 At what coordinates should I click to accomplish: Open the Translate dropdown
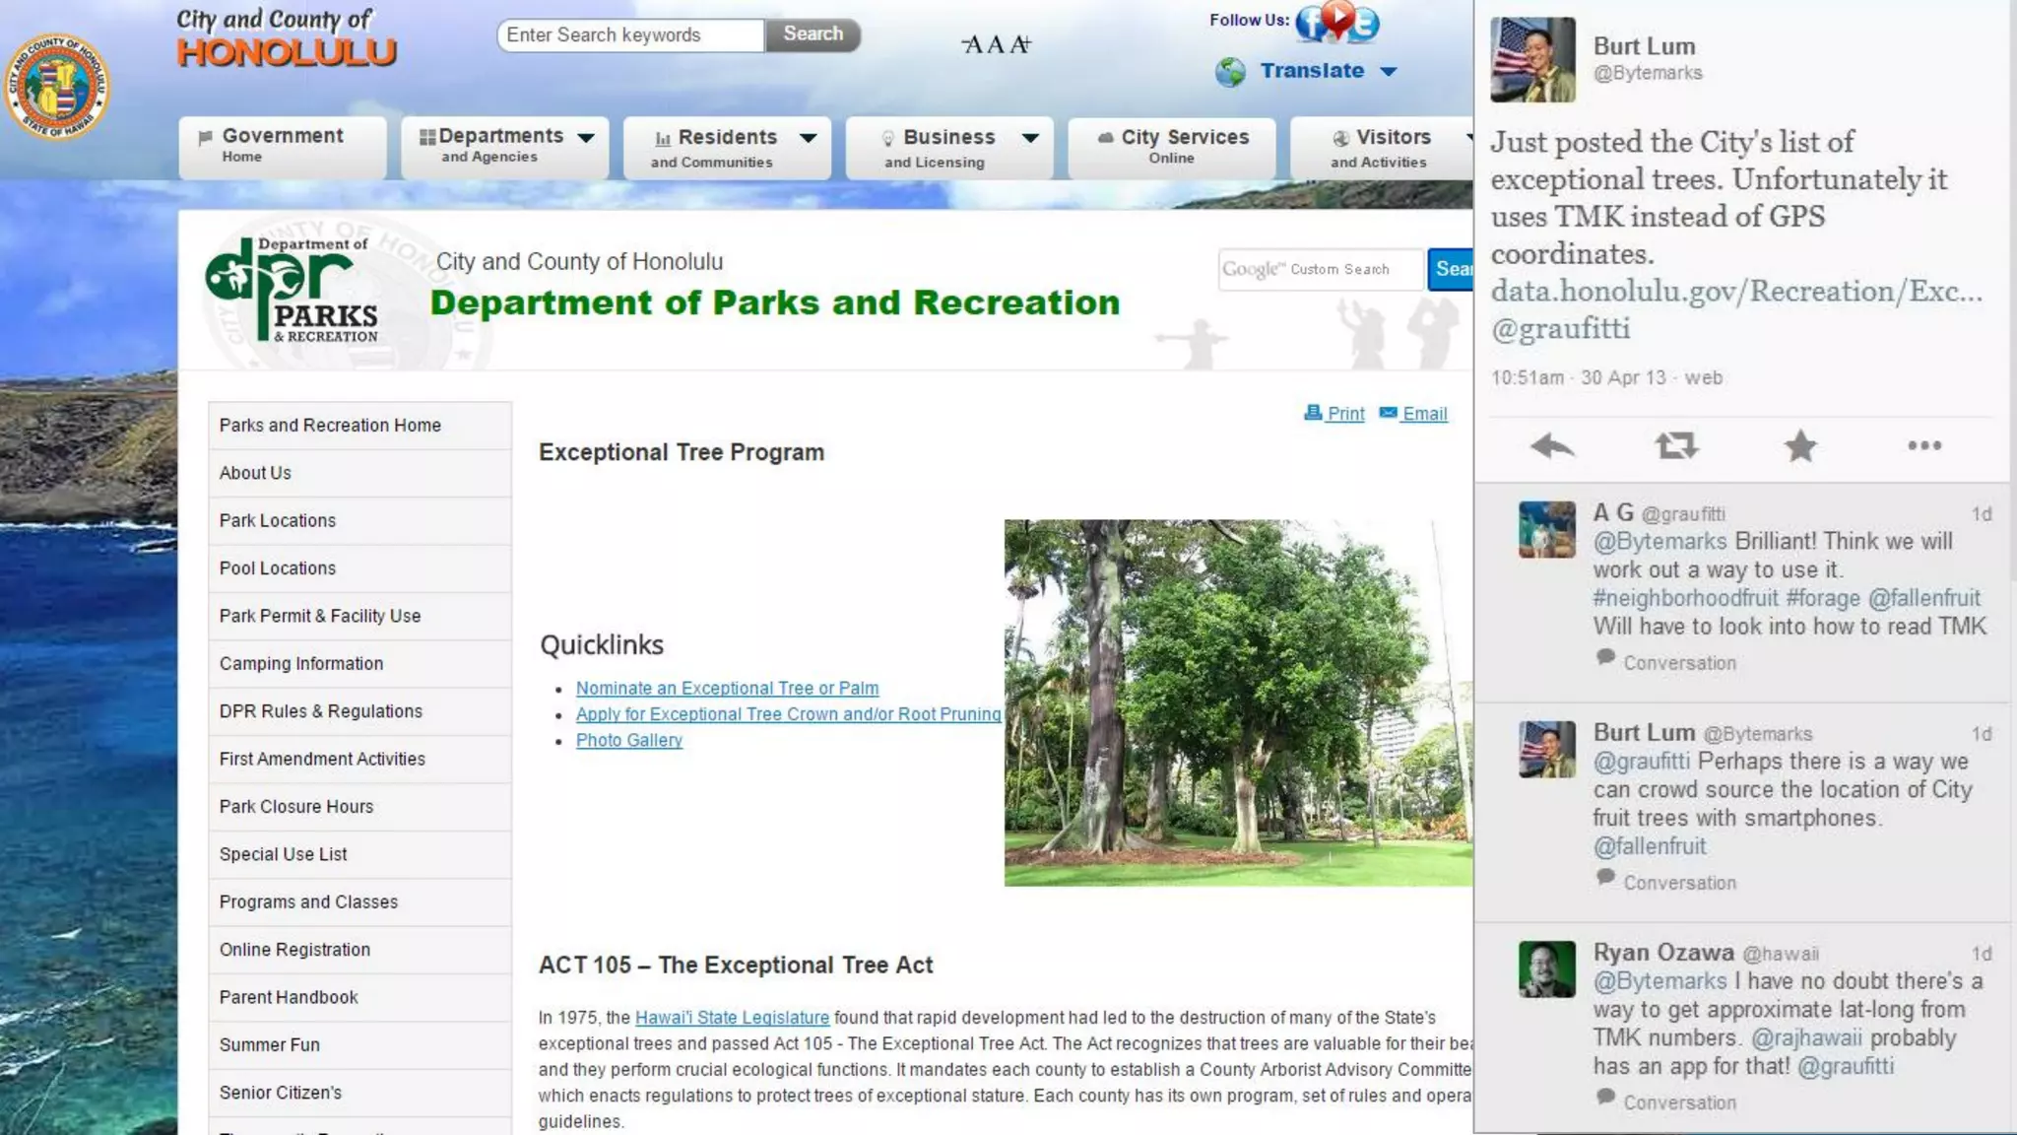click(x=1312, y=71)
